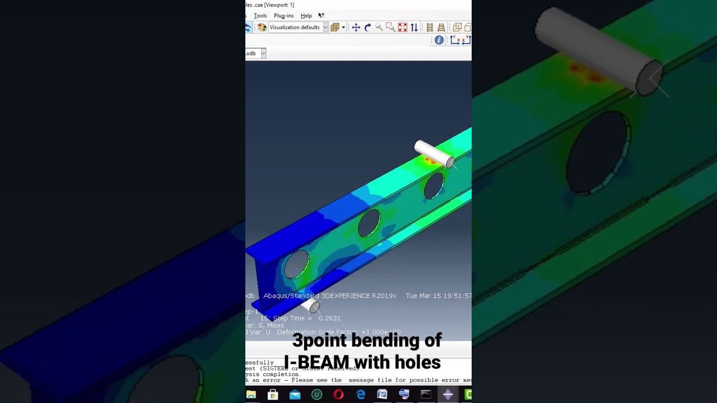Open the command prompt window in the taskbar

tap(426, 395)
